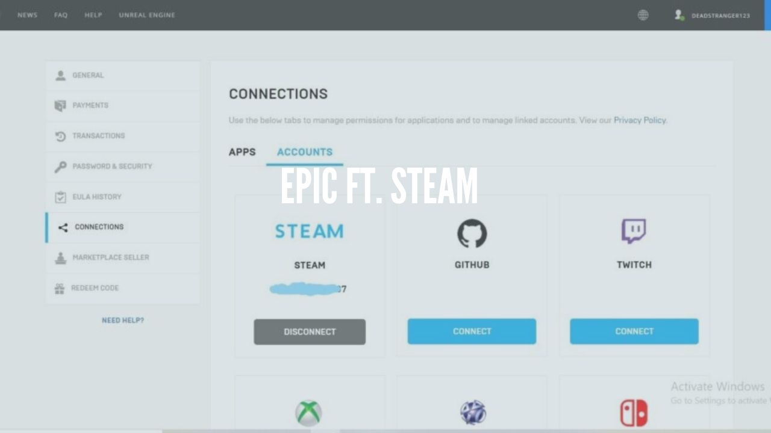Open the Privacy Policy link
The image size is (771, 433).
[x=640, y=120]
